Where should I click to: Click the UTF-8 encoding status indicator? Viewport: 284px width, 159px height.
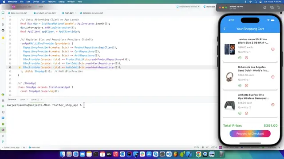[214, 147]
